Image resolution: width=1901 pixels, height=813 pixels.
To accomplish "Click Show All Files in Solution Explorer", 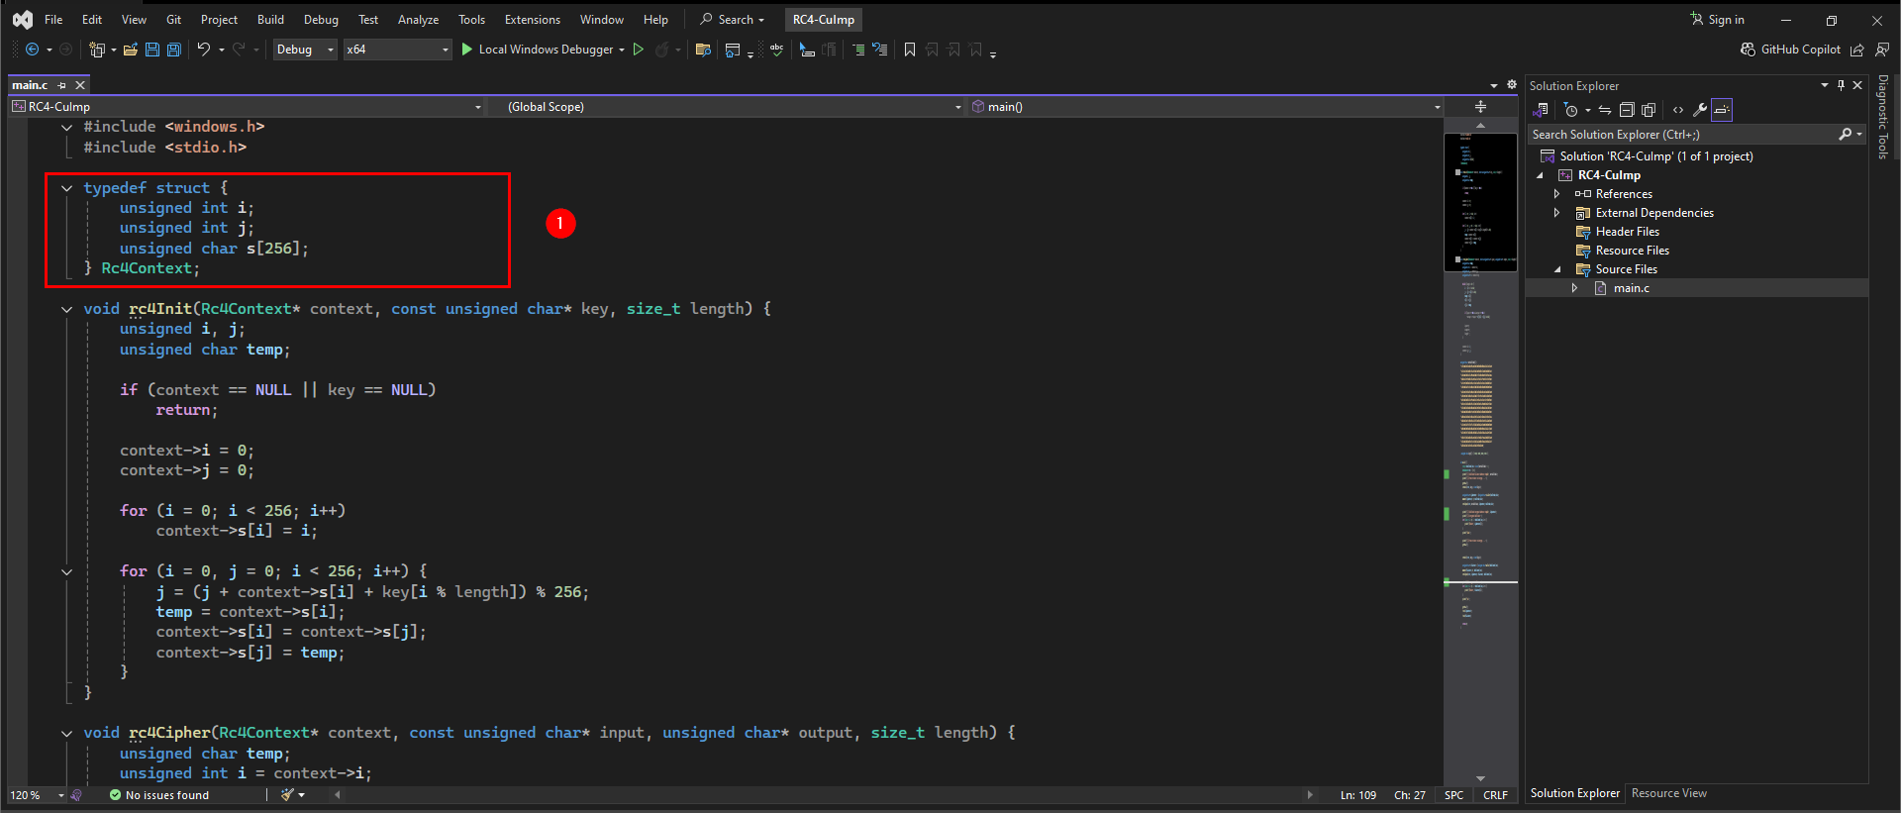I will click(x=1649, y=110).
